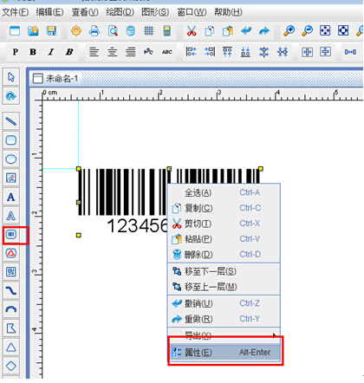Viewport: 364px width, 383px height.
Task: Click align objects bottom edge icon
Action: click(245, 52)
